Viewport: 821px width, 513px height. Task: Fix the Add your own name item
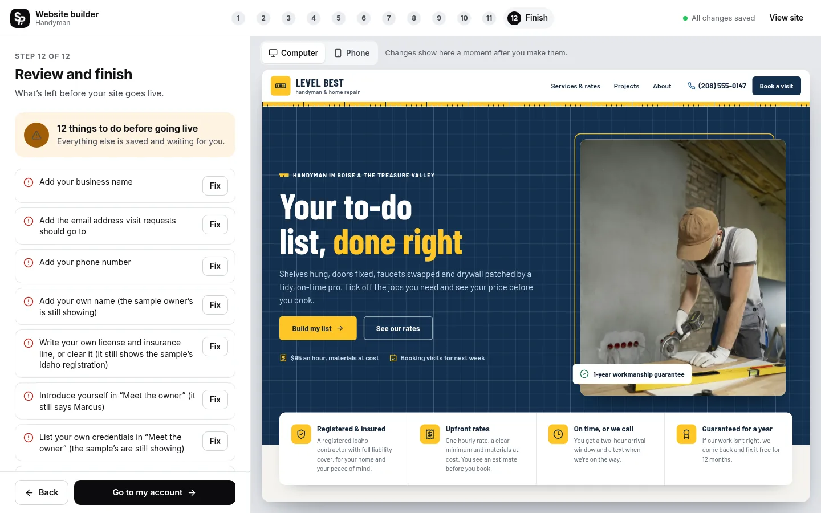point(215,305)
